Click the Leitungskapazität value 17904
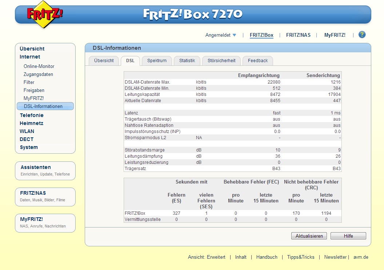 tap(334, 94)
